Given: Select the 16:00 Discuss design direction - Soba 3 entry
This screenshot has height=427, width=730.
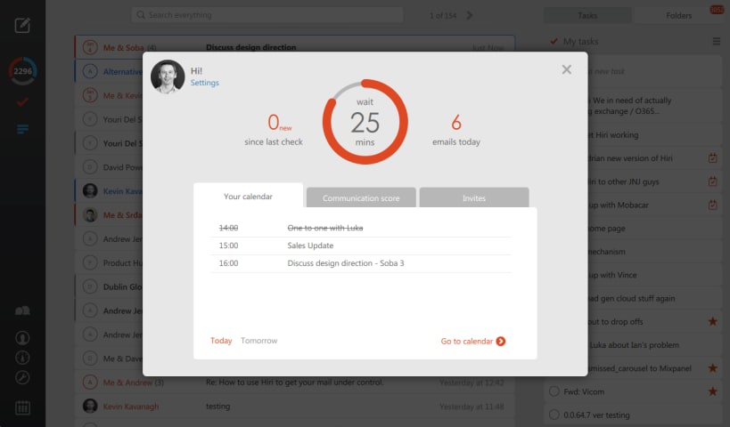Looking at the screenshot, I should (x=361, y=263).
